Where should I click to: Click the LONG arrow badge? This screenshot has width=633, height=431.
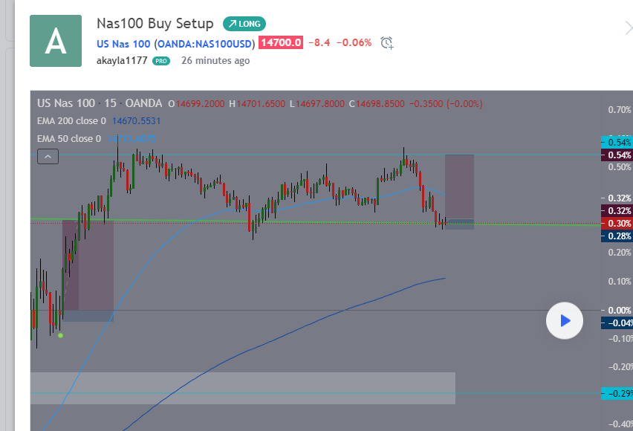244,24
